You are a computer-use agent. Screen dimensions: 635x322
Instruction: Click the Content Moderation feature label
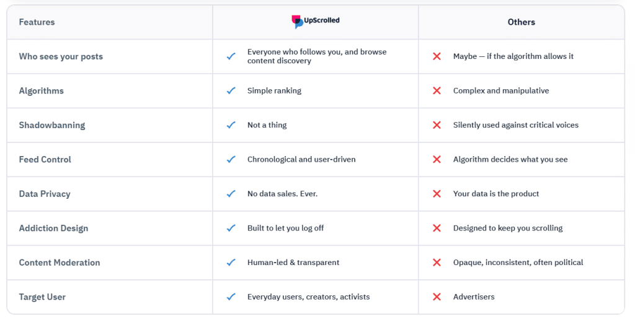[x=60, y=263]
